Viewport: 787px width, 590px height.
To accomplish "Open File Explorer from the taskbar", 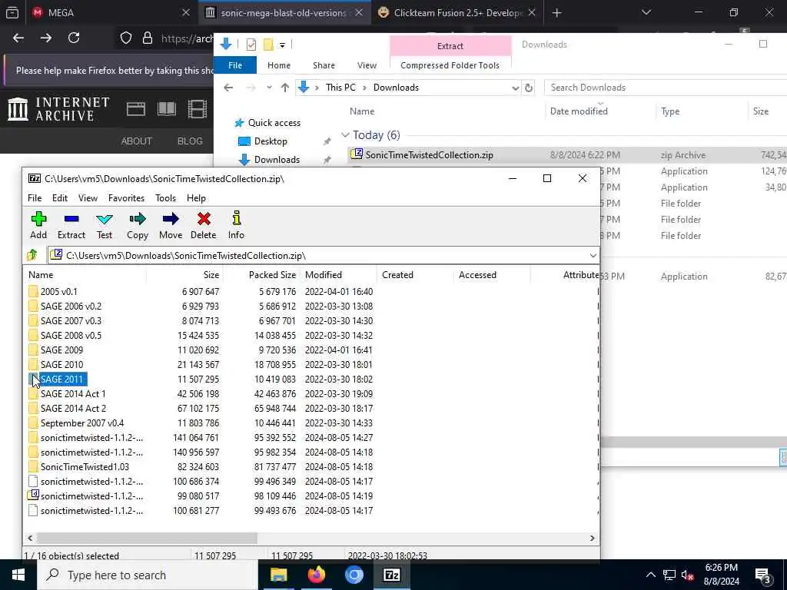I will click(278, 575).
